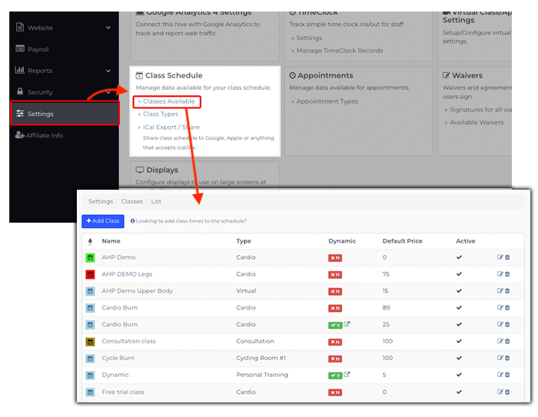Toggle the Dynamic N badge for Cycle Burn
This screenshot has height=417, width=538.
point(334,359)
